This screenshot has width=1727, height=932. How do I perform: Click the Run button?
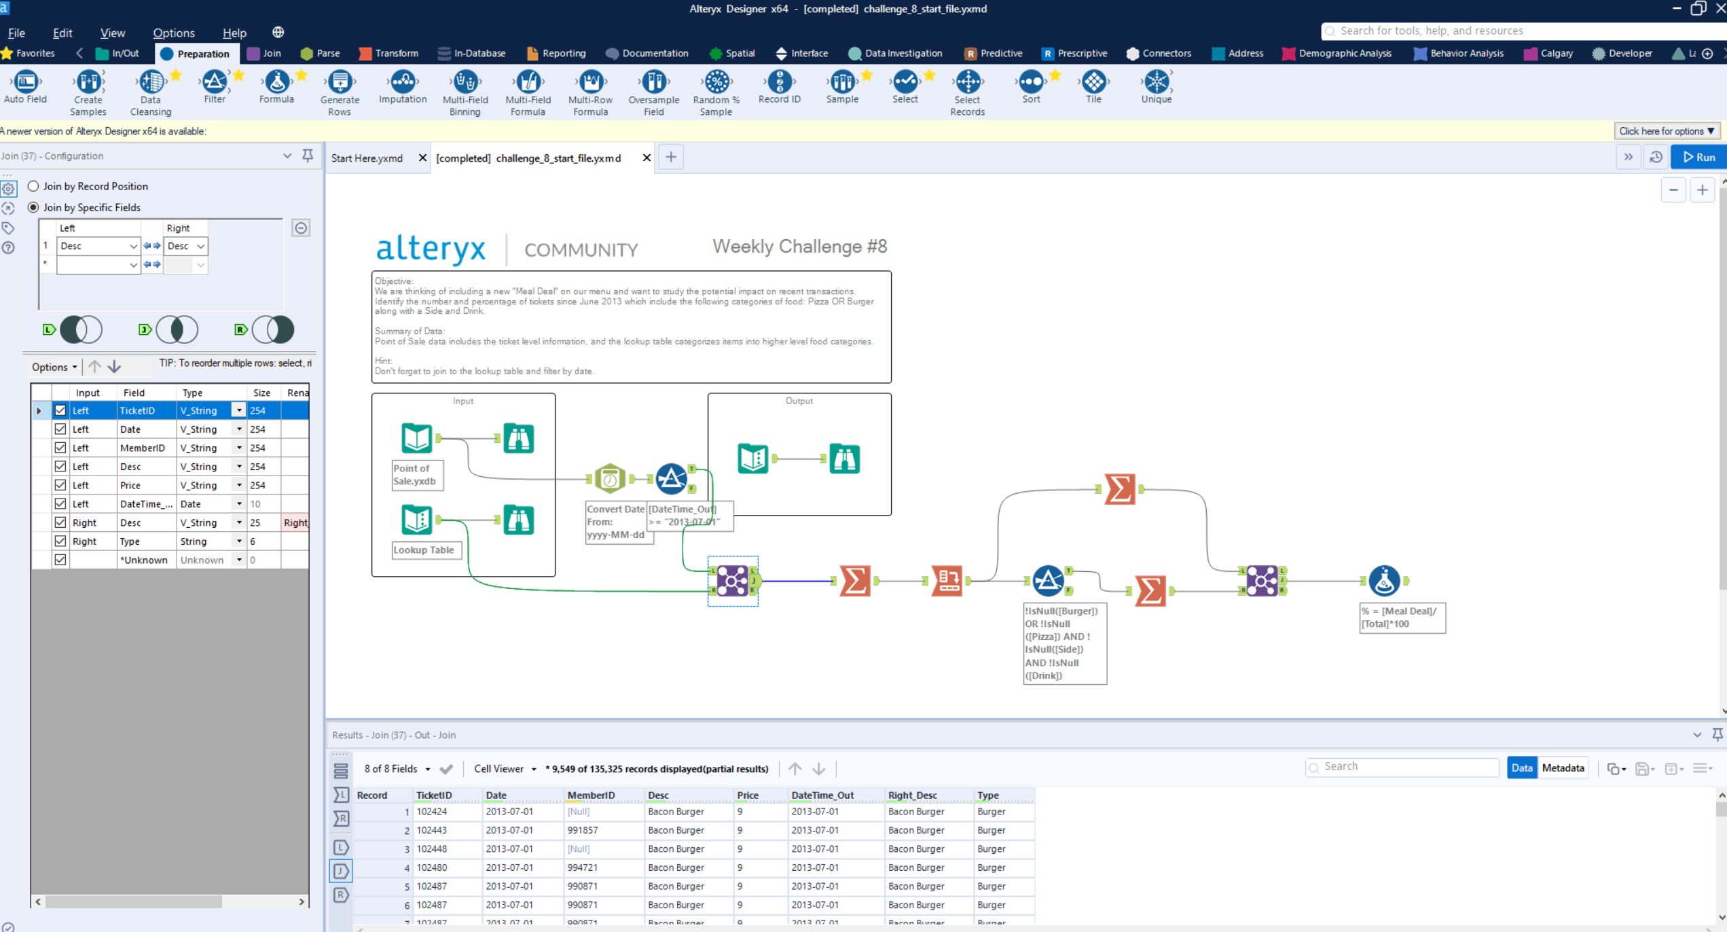click(x=1698, y=156)
